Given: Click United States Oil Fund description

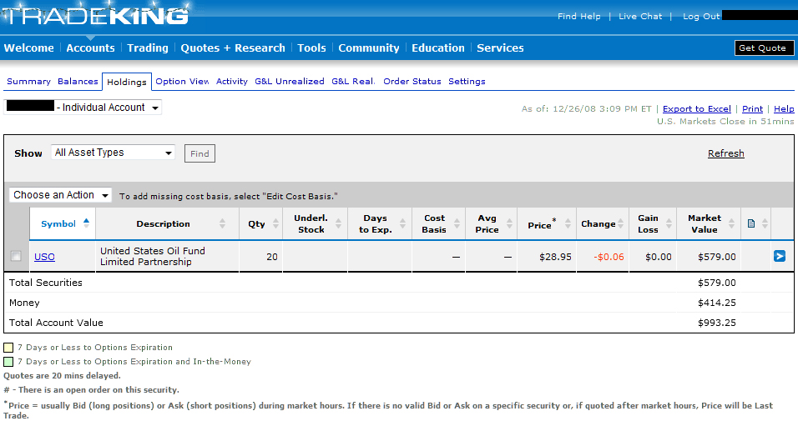Looking at the screenshot, I should click(153, 256).
